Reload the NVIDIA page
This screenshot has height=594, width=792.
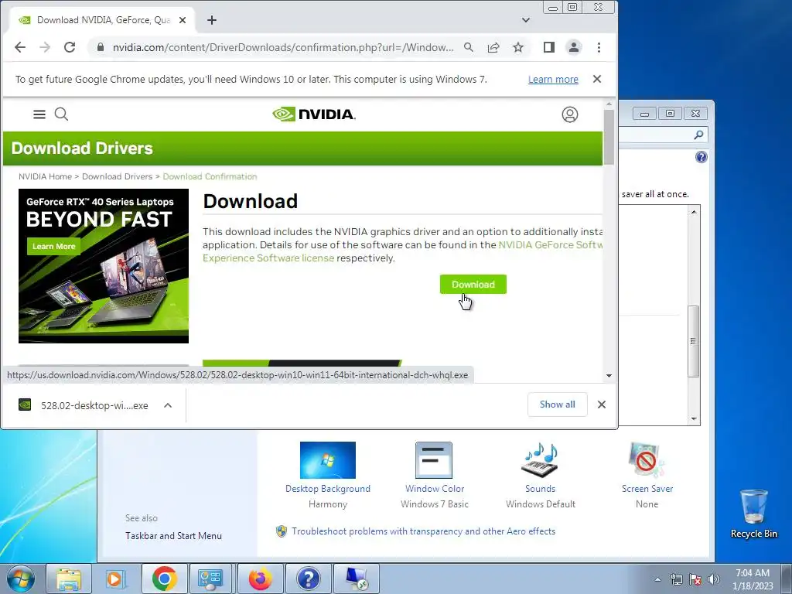[x=70, y=47]
